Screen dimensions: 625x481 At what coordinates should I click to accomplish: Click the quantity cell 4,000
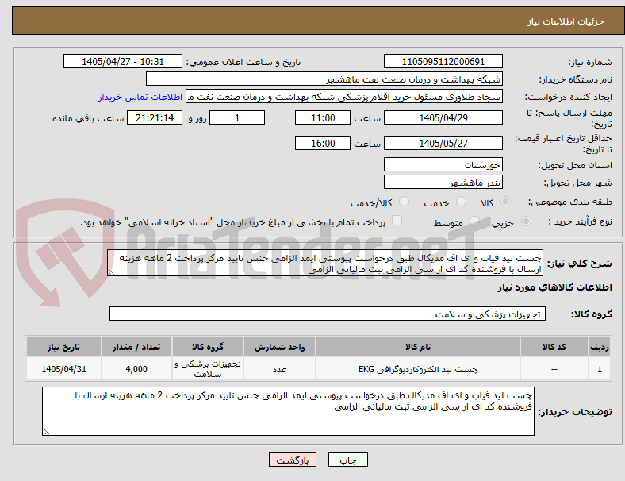click(136, 369)
